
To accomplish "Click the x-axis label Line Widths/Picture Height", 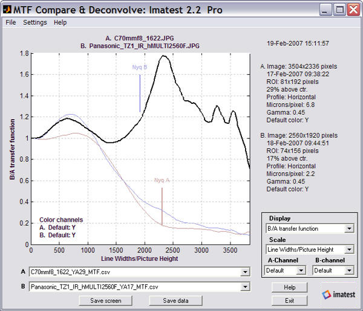I will click(139, 258).
